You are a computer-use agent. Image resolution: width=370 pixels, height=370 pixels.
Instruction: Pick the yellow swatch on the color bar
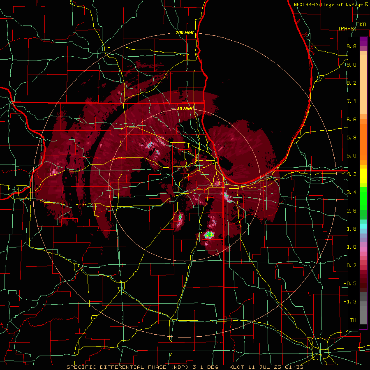click(363, 176)
